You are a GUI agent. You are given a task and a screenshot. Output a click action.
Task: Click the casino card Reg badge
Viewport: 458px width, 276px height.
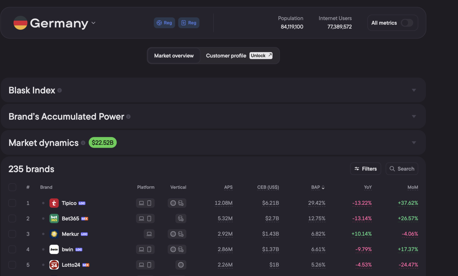(x=189, y=23)
